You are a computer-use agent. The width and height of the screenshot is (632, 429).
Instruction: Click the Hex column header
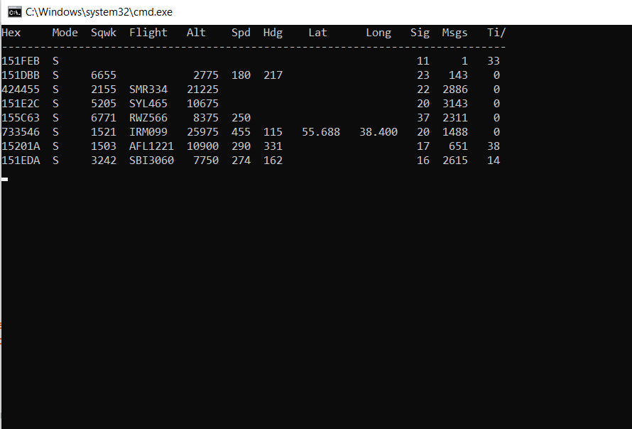pos(11,33)
